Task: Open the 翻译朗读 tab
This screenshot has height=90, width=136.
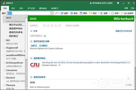Action: coord(43,8)
